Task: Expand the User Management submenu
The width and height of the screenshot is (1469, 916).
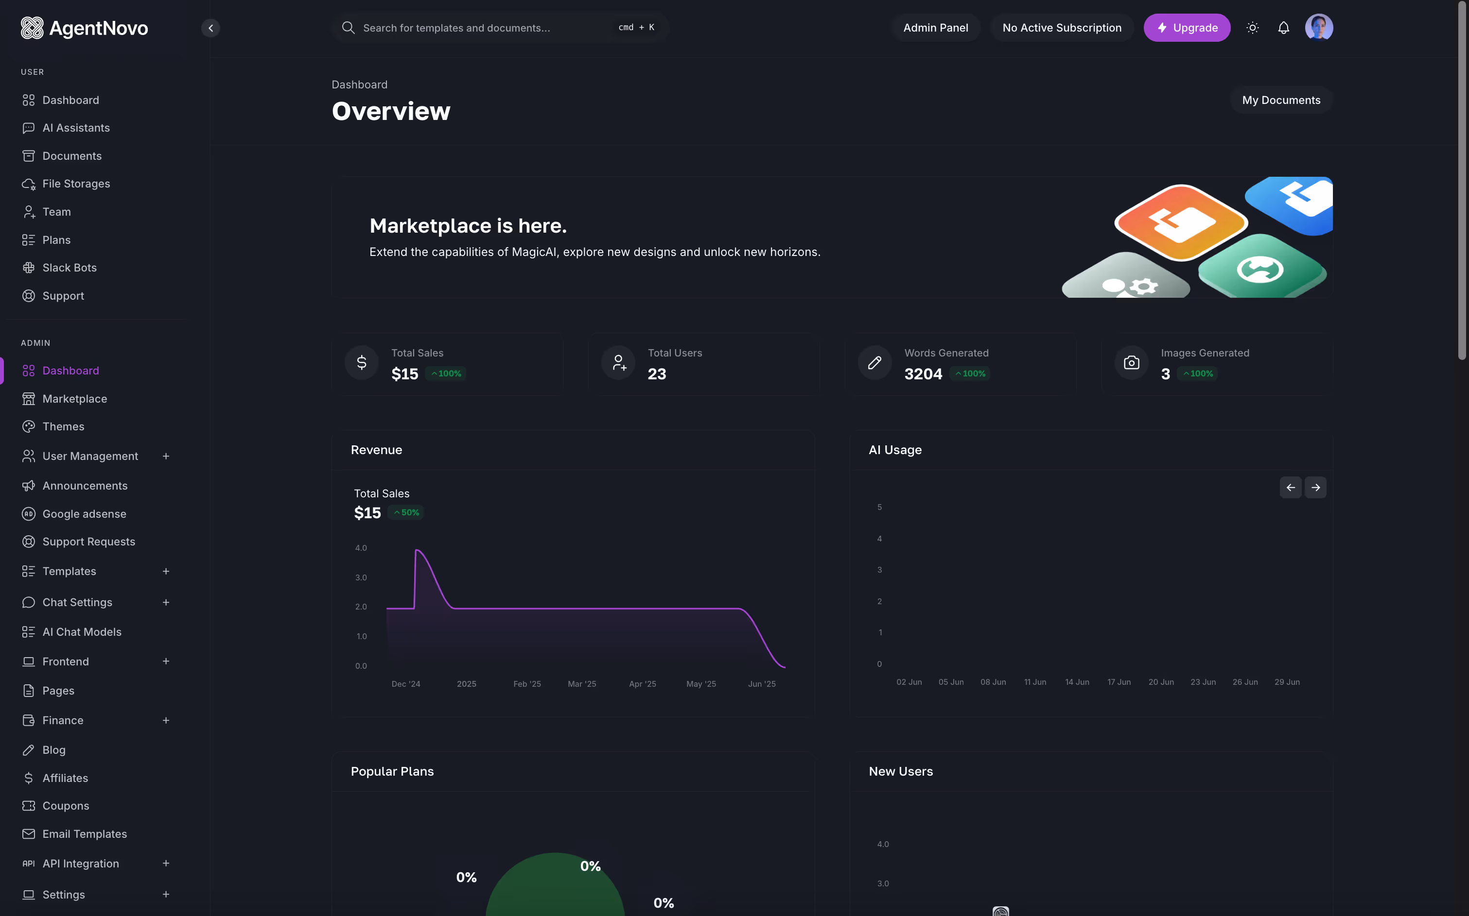Action: pos(165,456)
